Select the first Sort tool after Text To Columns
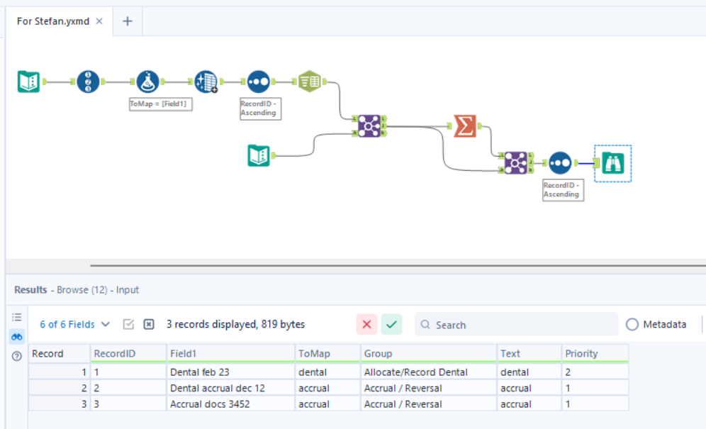Screen dimensions: 706x429 259,82
